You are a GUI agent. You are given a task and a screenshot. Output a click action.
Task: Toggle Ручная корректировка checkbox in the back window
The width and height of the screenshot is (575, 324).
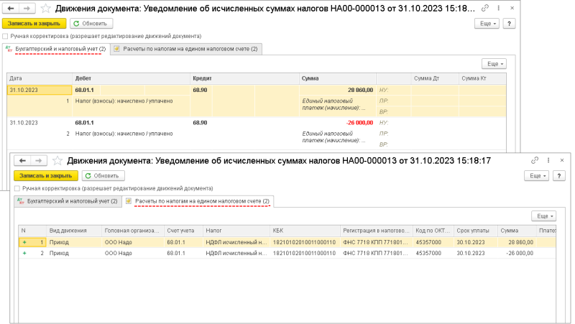pyautogui.click(x=5, y=37)
